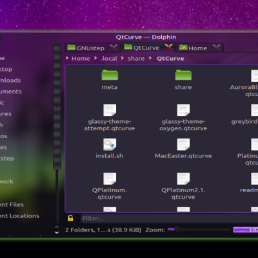
Task: Select glassy-theme-attempt.qtcurve file icon
Action: point(110,110)
